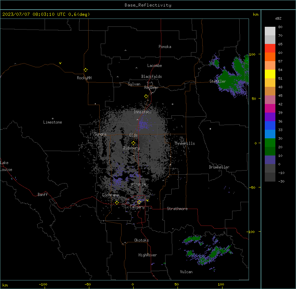Select the light gray 80–70 dBZ legend swatch
The width and height of the screenshot is (296, 289).
point(270,31)
